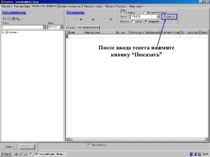Click the SmetaWizard taskbar button

(x=50, y=154)
